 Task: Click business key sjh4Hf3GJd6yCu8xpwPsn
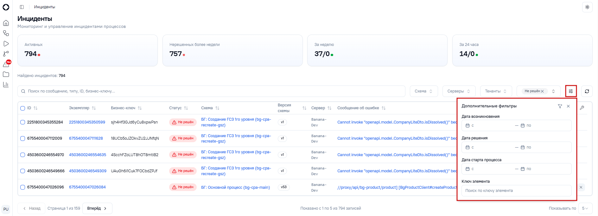(x=134, y=122)
